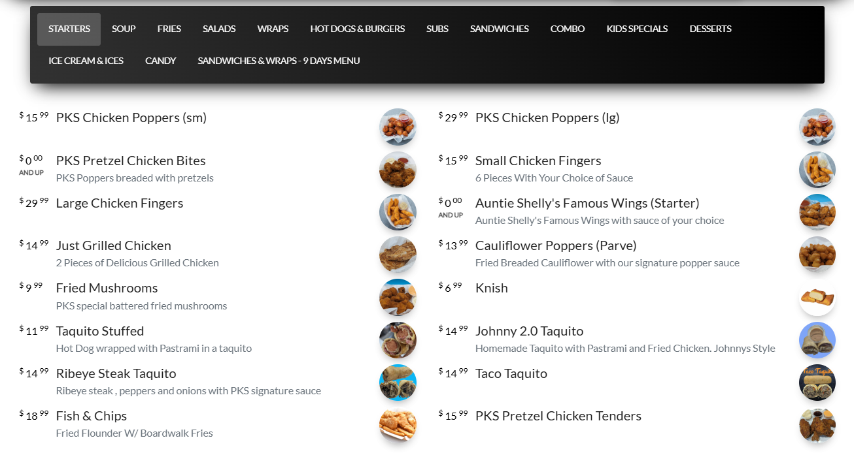The width and height of the screenshot is (854, 455).
Task: Select the KIDS SPECIALS tab
Action: click(637, 29)
